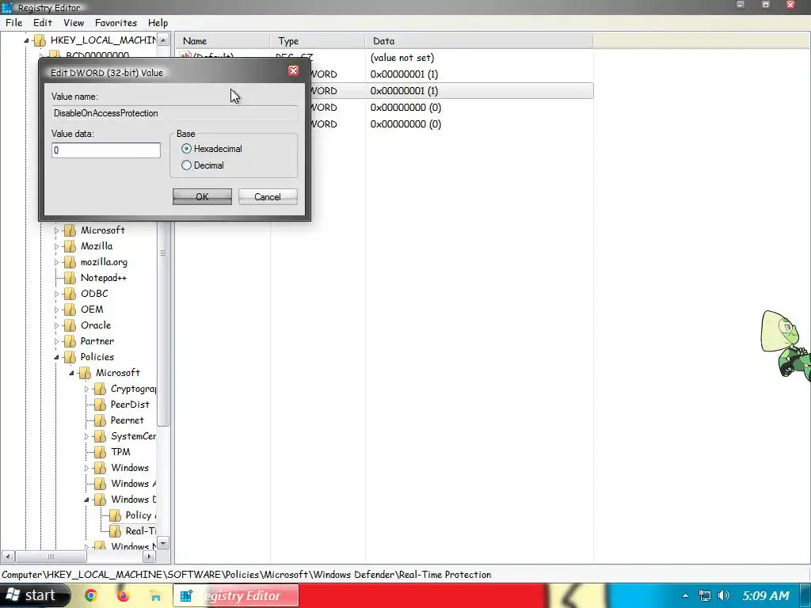The image size is (811, 608).
Task: Click the Peernet folder icon
Action: click(100, 421)
